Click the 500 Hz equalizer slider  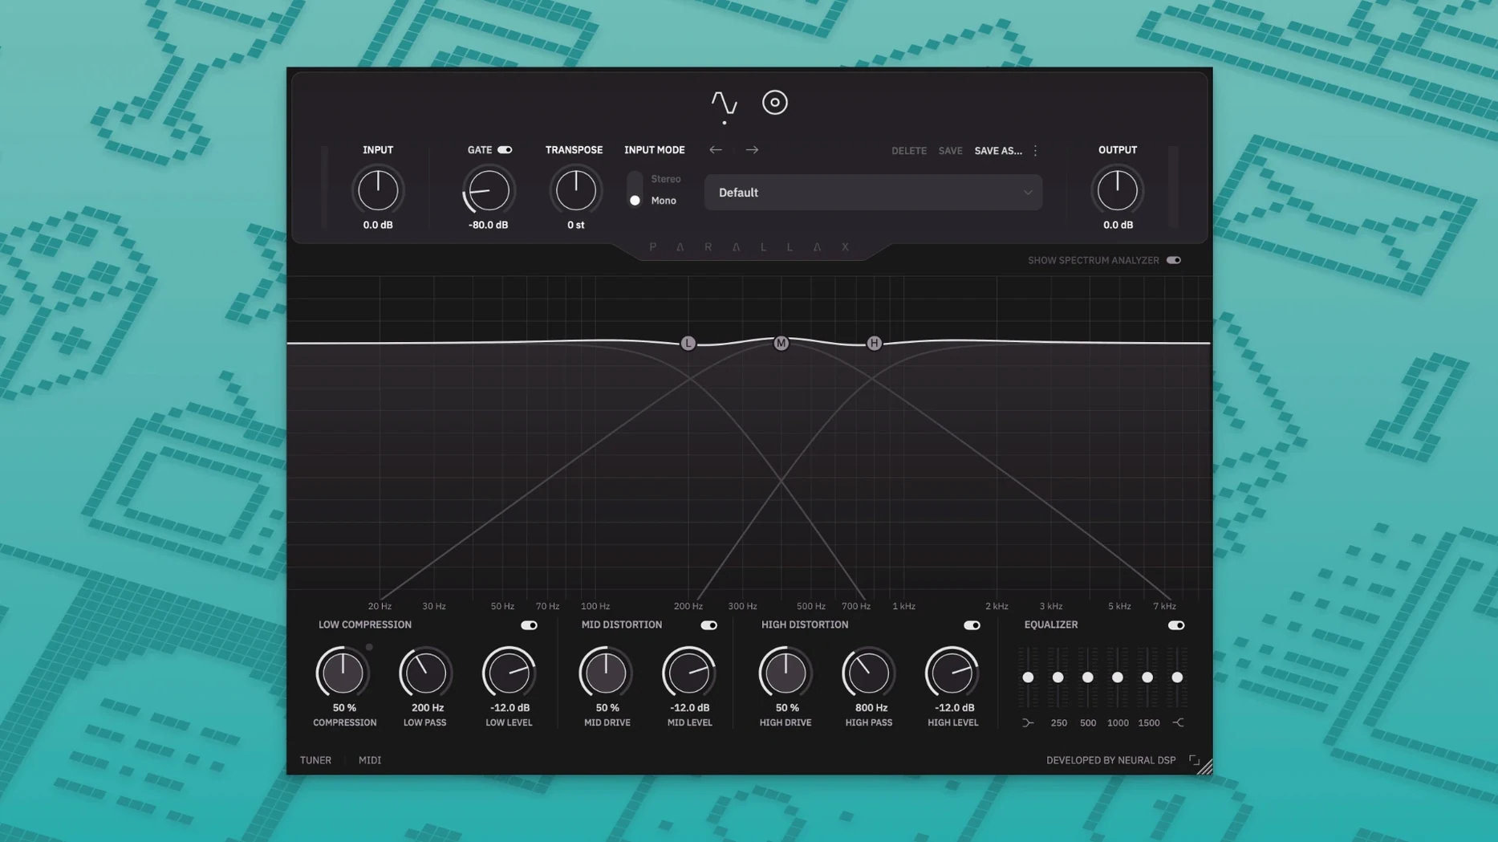(x=1088, y=677)
